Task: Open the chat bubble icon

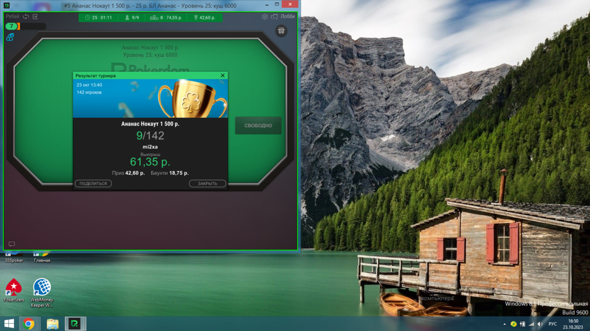Action: pyautogui.click(x=11, y=244)
